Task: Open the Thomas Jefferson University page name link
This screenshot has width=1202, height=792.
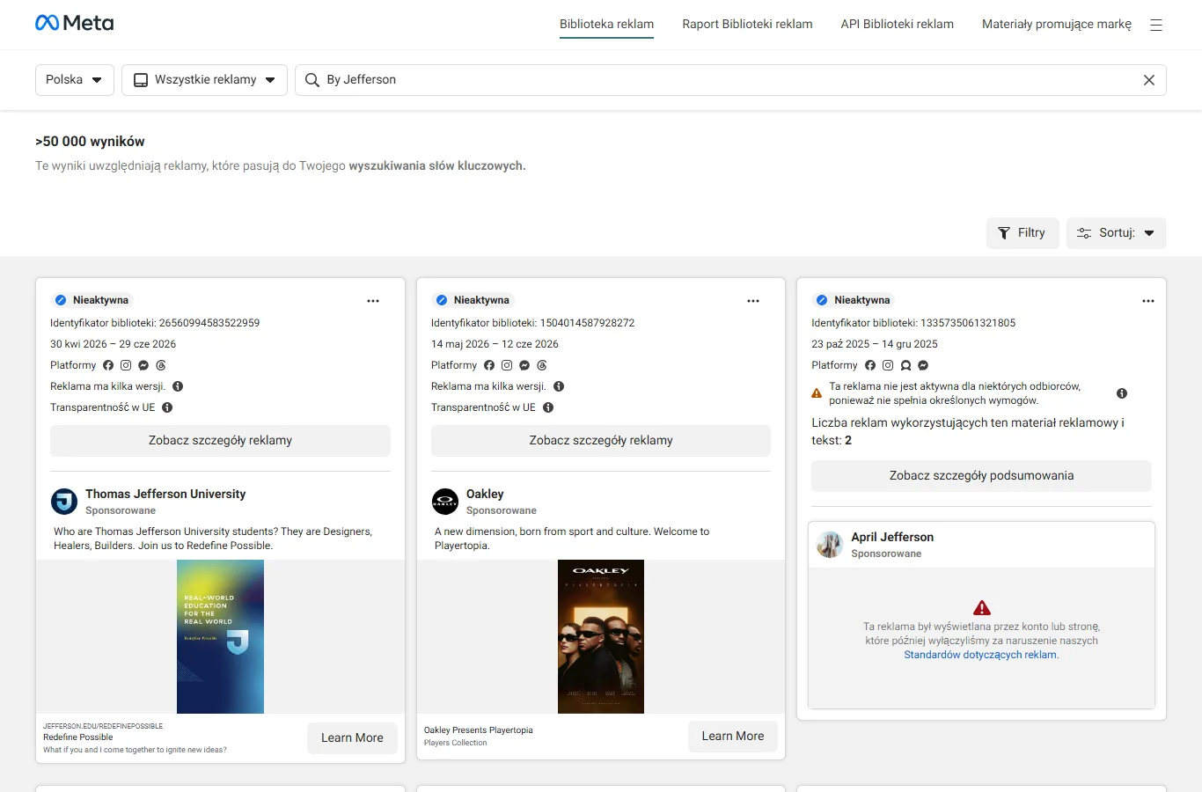Action: pos(165,495)
